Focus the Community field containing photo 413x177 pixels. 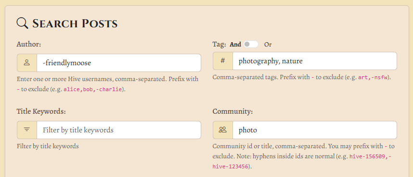pos(315,130)
